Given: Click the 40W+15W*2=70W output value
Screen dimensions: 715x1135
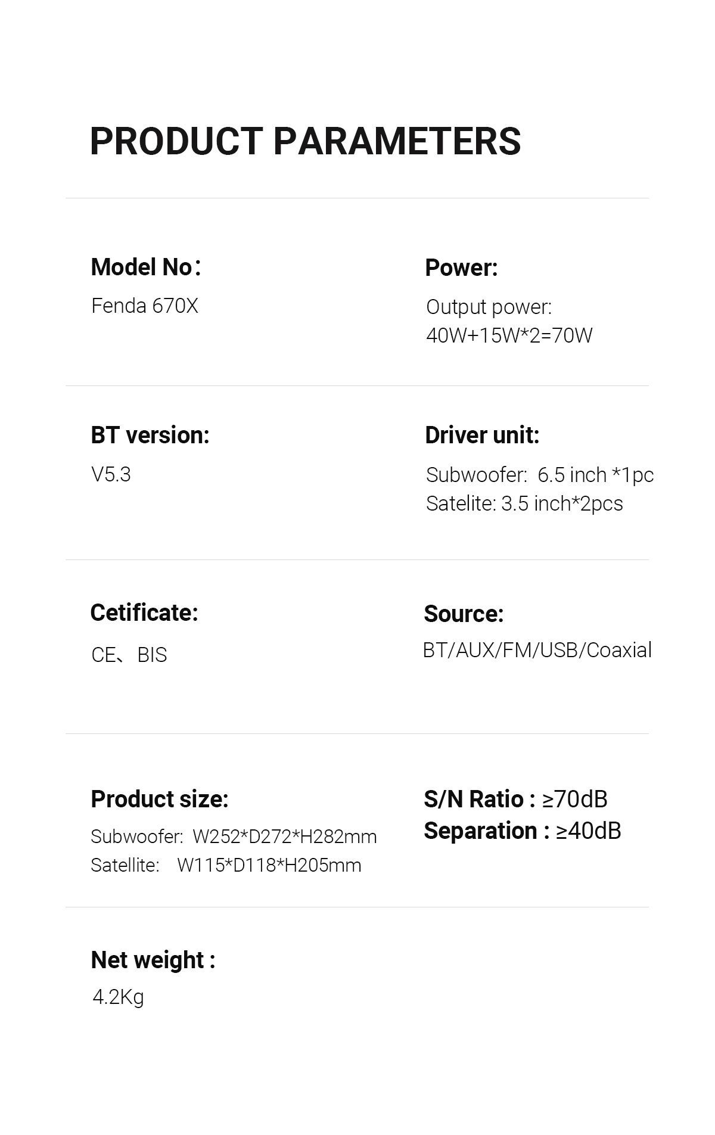Looking at the screenshot, I should pyautogui.click(x=509, y=335).
